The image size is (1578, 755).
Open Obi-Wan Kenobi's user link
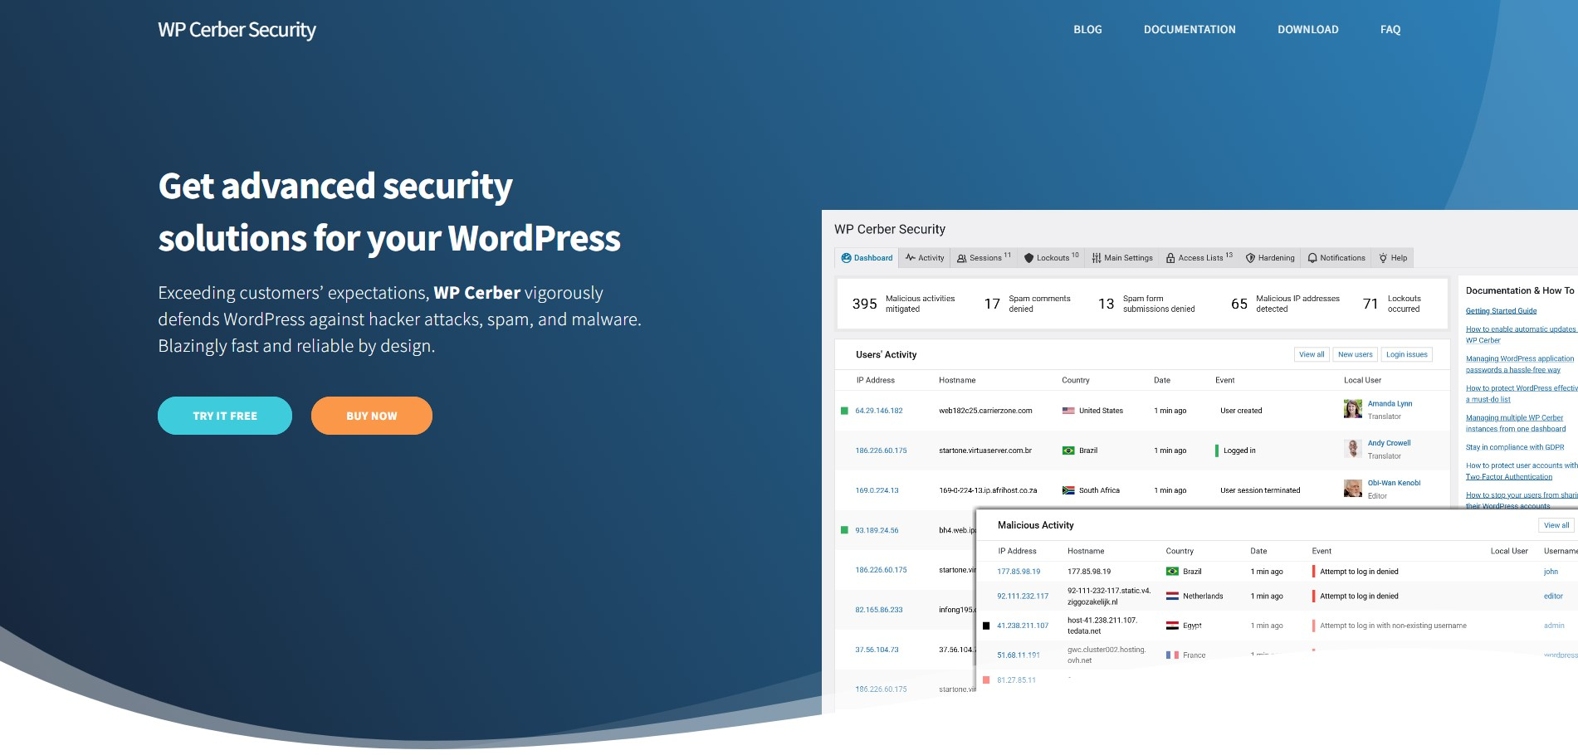point(1394,483)
